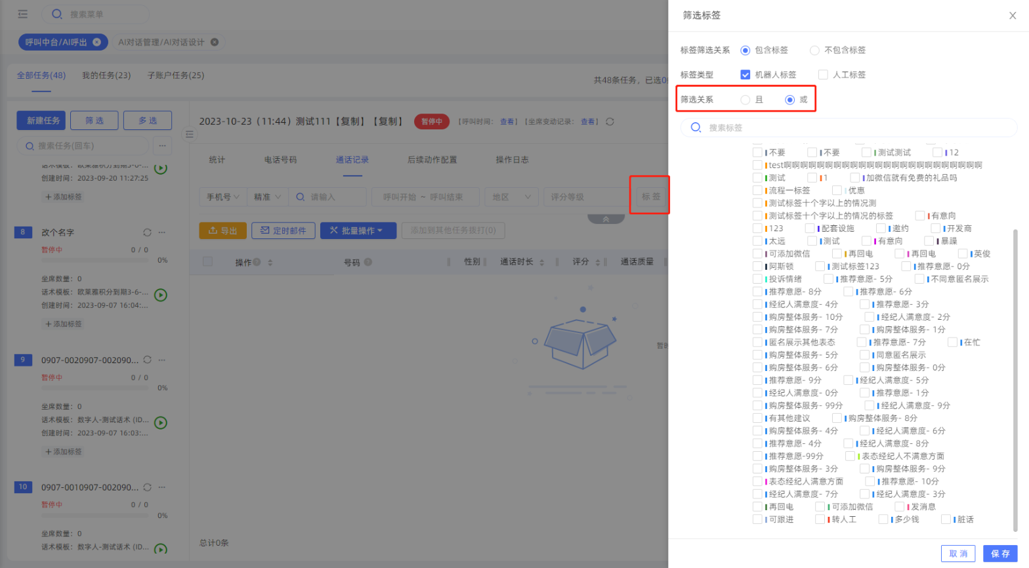
Task: Close the AI对话管理/AI对话设计 tab
Action: click(214, 42)
